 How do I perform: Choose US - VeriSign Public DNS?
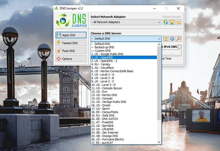click(x=124, y=102)
